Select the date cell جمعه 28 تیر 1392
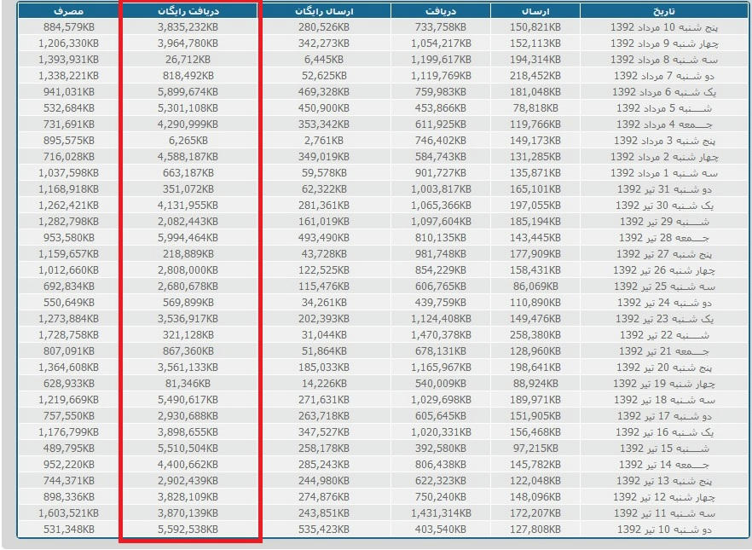 pyautogui.click(x=663, y=237)
